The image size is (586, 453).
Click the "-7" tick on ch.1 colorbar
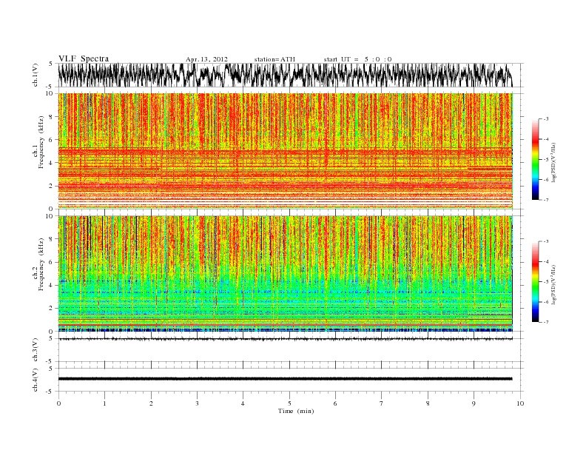point(546,200)
